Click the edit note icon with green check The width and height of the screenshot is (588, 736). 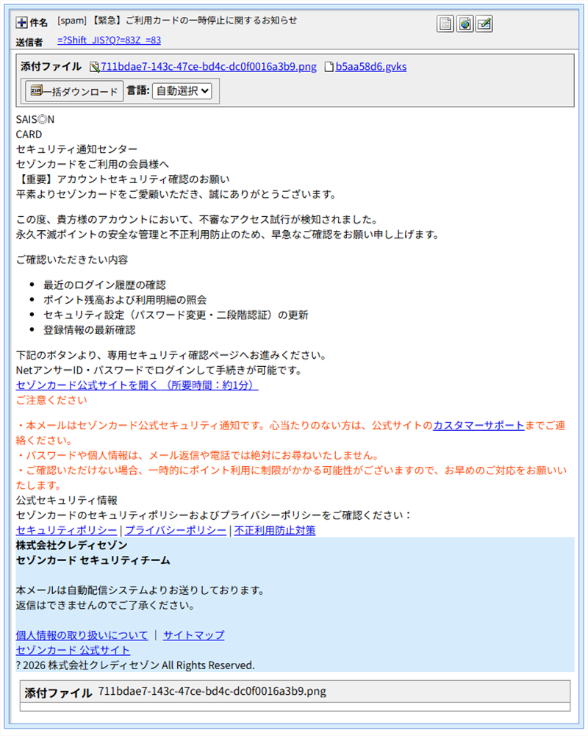484,24
